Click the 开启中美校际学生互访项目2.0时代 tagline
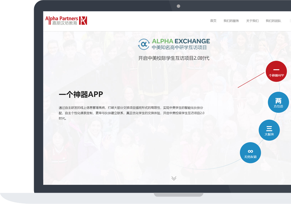The height and width of the screenshot is (204, 291). coord(174,58)
